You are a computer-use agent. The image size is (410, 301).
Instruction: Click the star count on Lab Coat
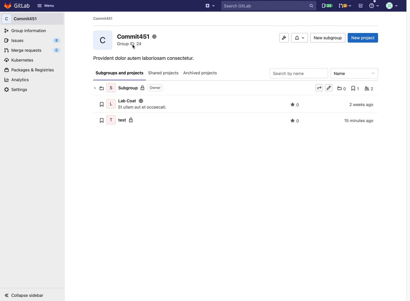click(295, 105)
